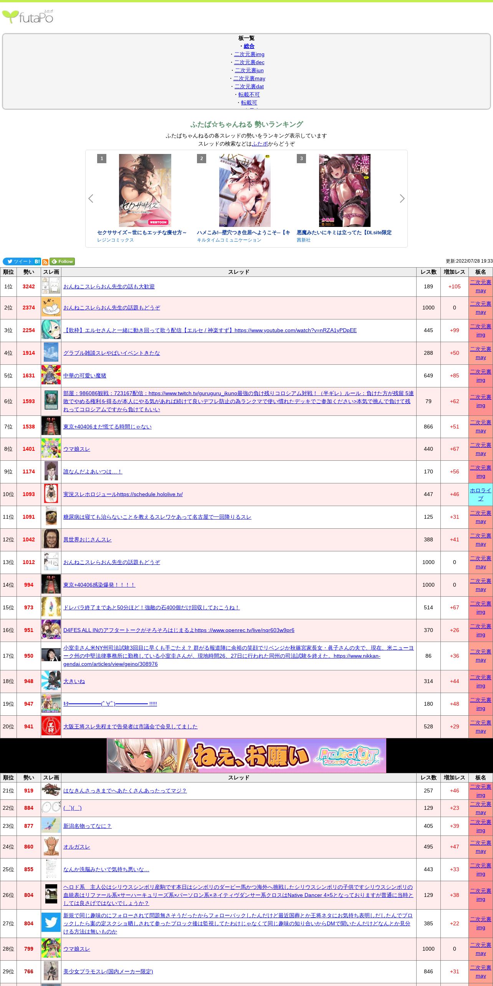Open thread なんか洗脳みたいで気持ち悪いな…
Viewport: 493px width, 986px height.
pyautogui.click(x=106, y=869)
